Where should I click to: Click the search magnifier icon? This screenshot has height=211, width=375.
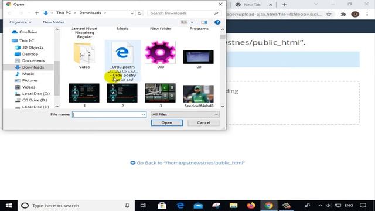(x=216, y=13)
